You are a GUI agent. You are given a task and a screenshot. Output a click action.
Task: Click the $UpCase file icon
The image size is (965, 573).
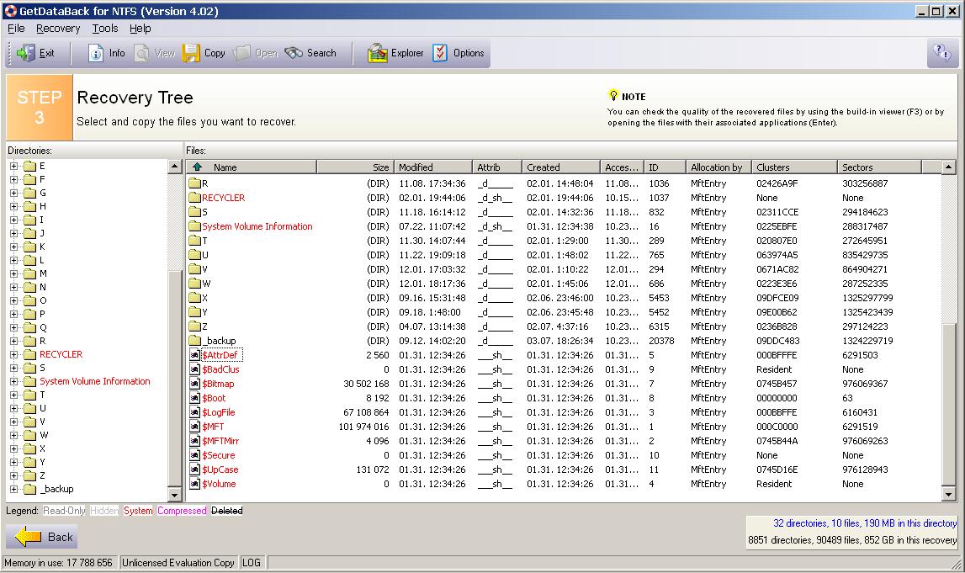click(194, 470)
